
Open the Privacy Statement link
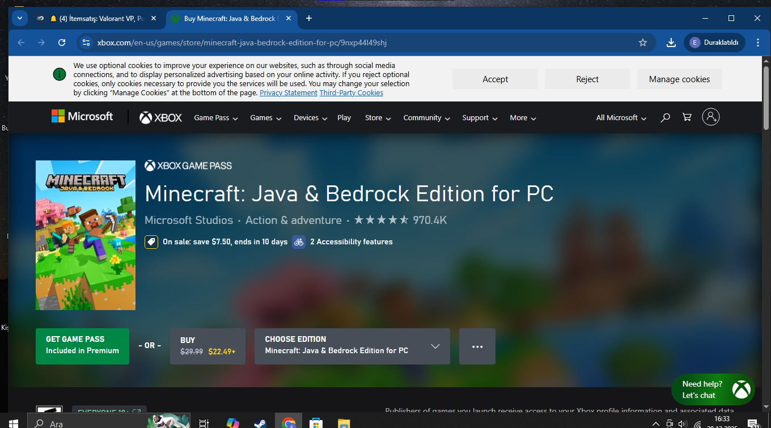(289, 93)
